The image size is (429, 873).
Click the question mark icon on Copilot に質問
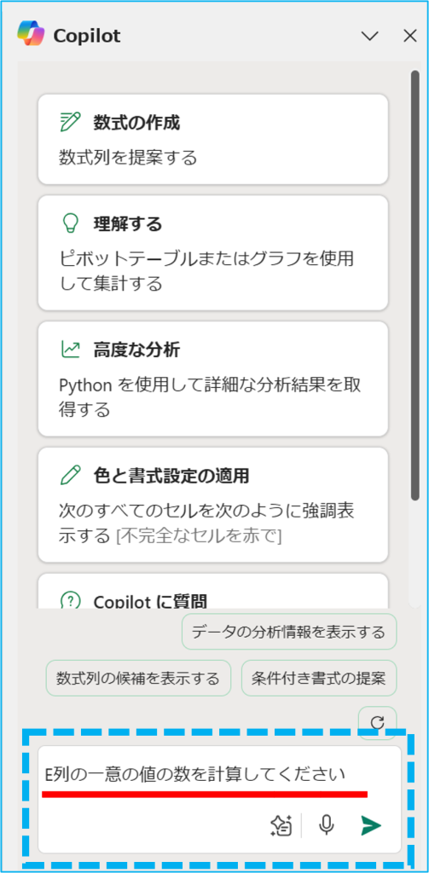click(70, 600)
